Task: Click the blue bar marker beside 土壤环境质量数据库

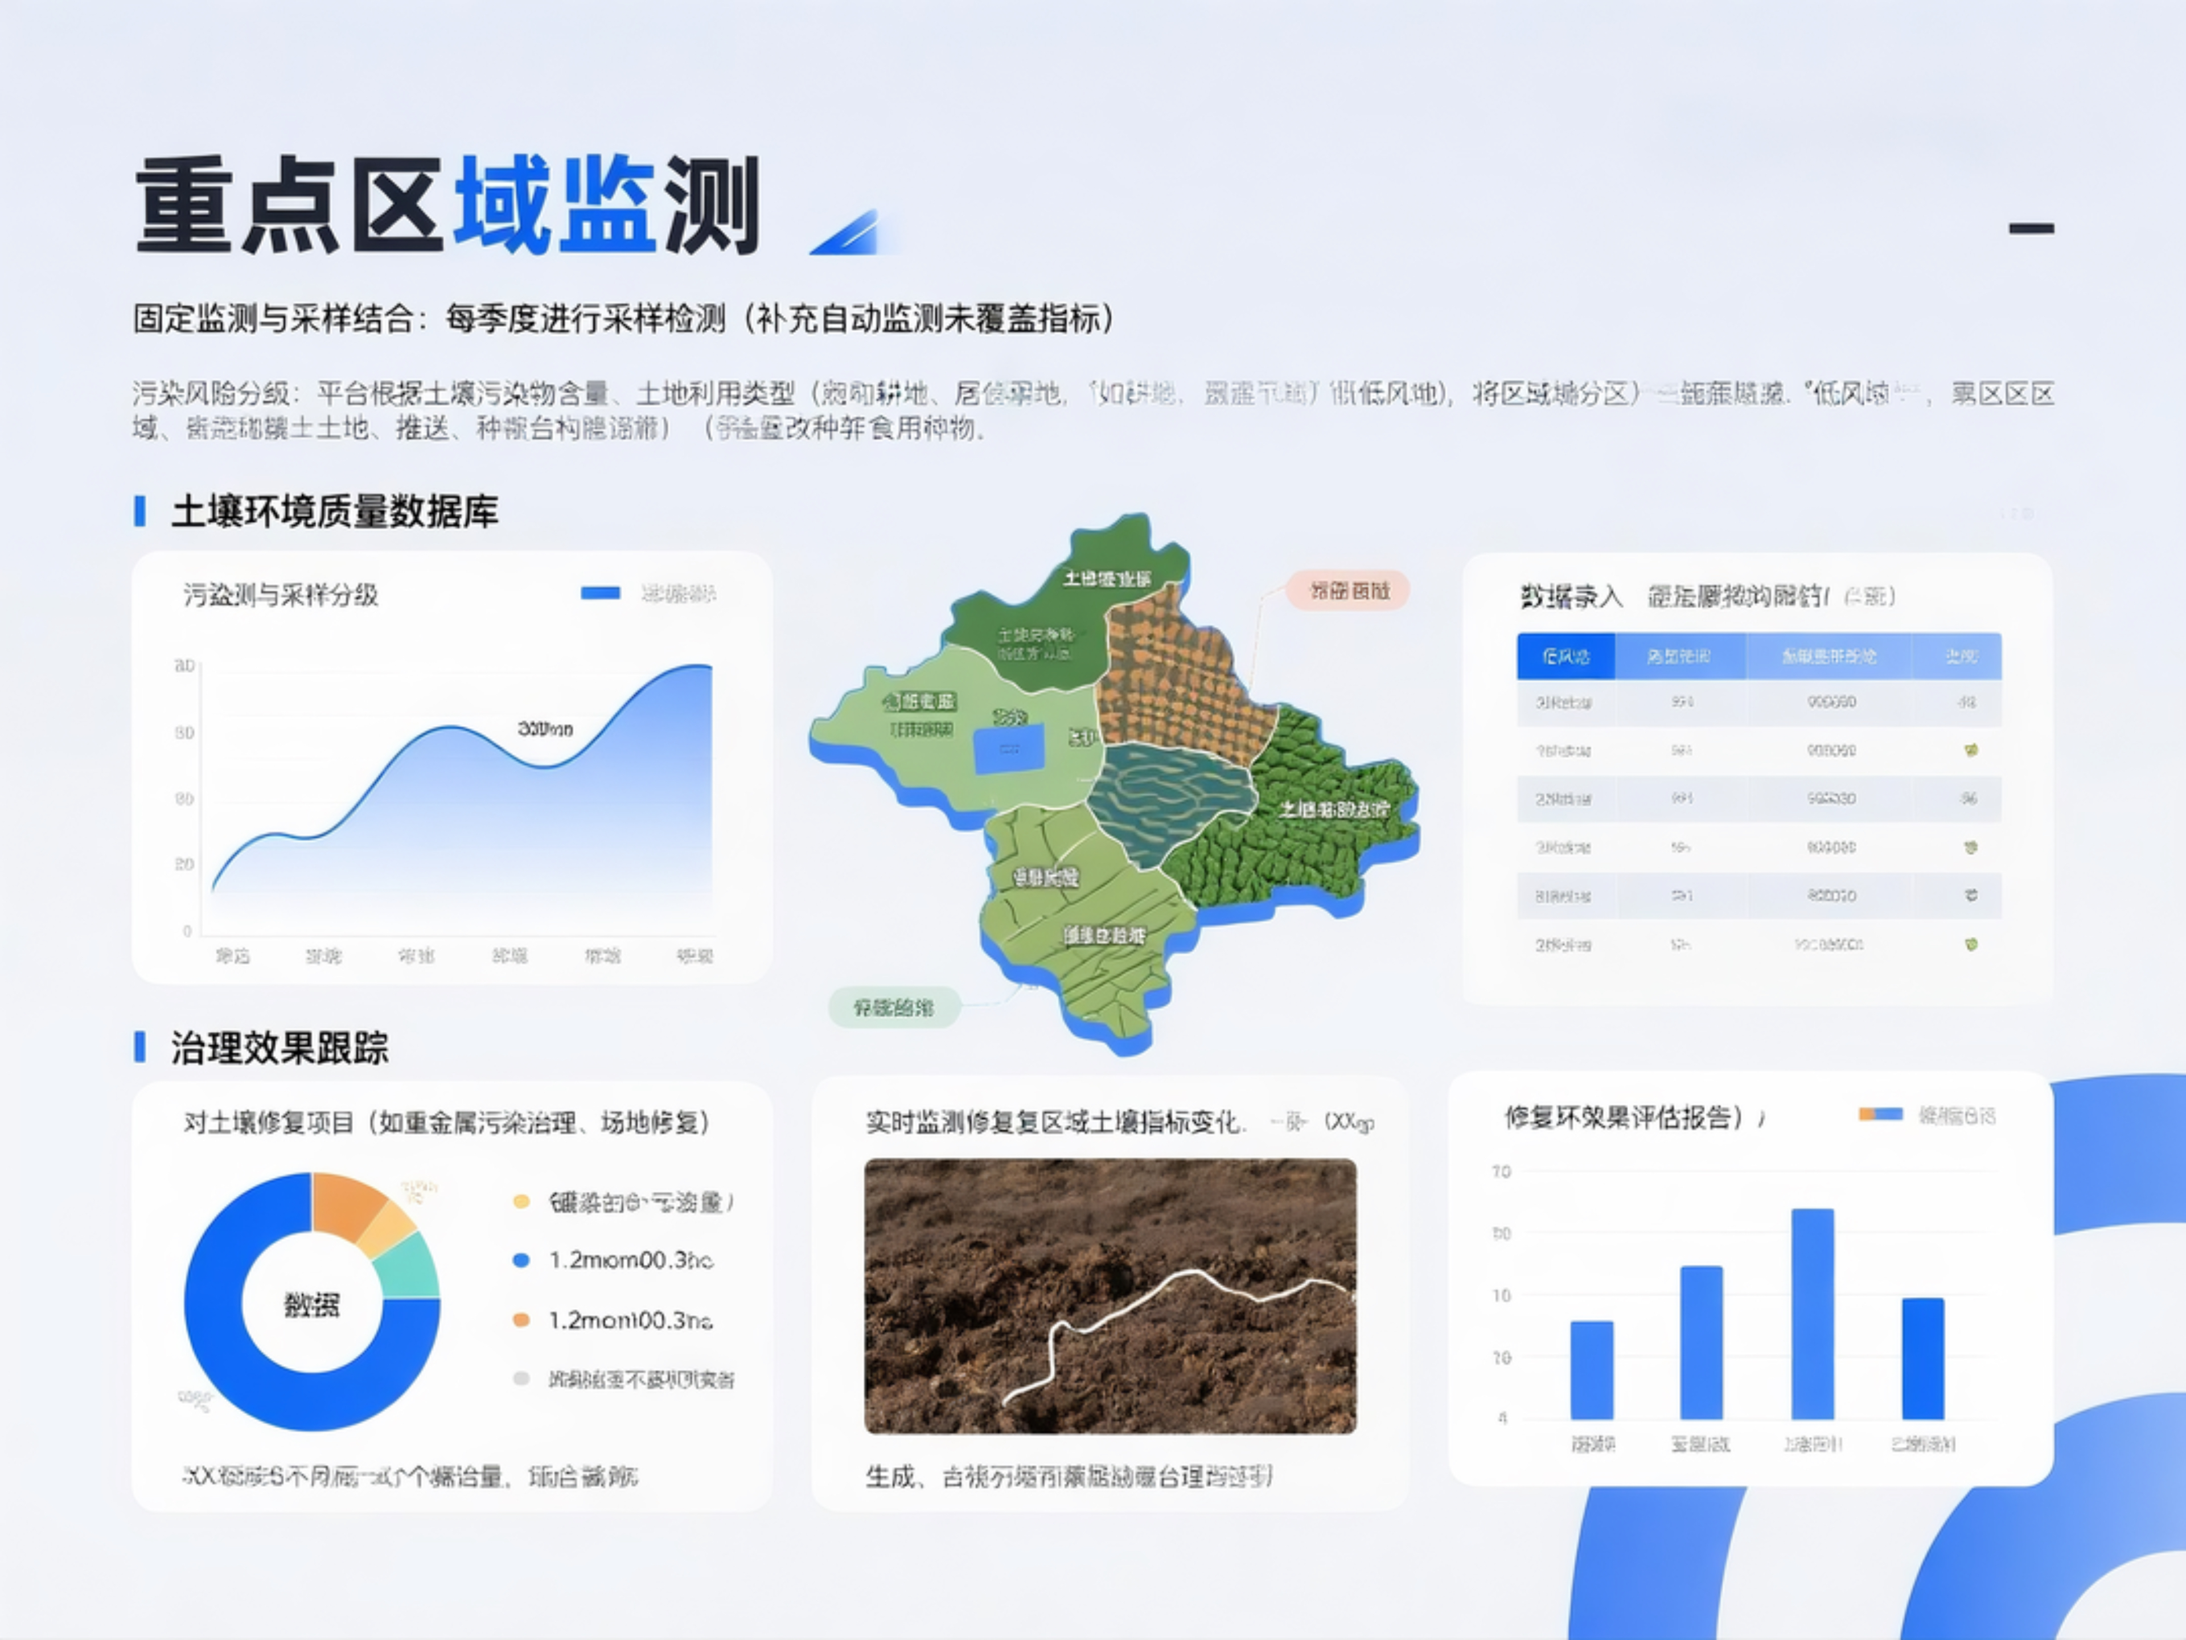Action: [141, 511]
